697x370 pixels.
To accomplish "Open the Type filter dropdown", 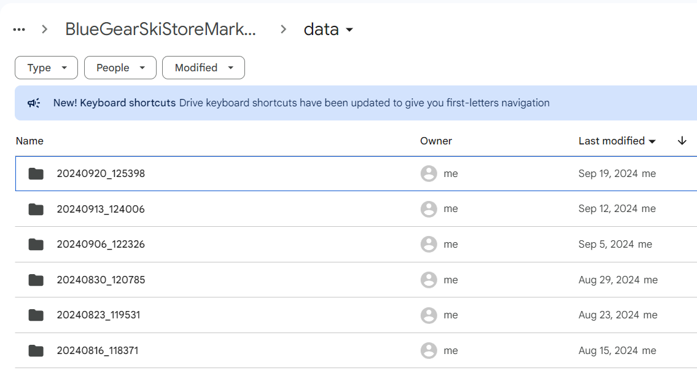I will point(46,68).
